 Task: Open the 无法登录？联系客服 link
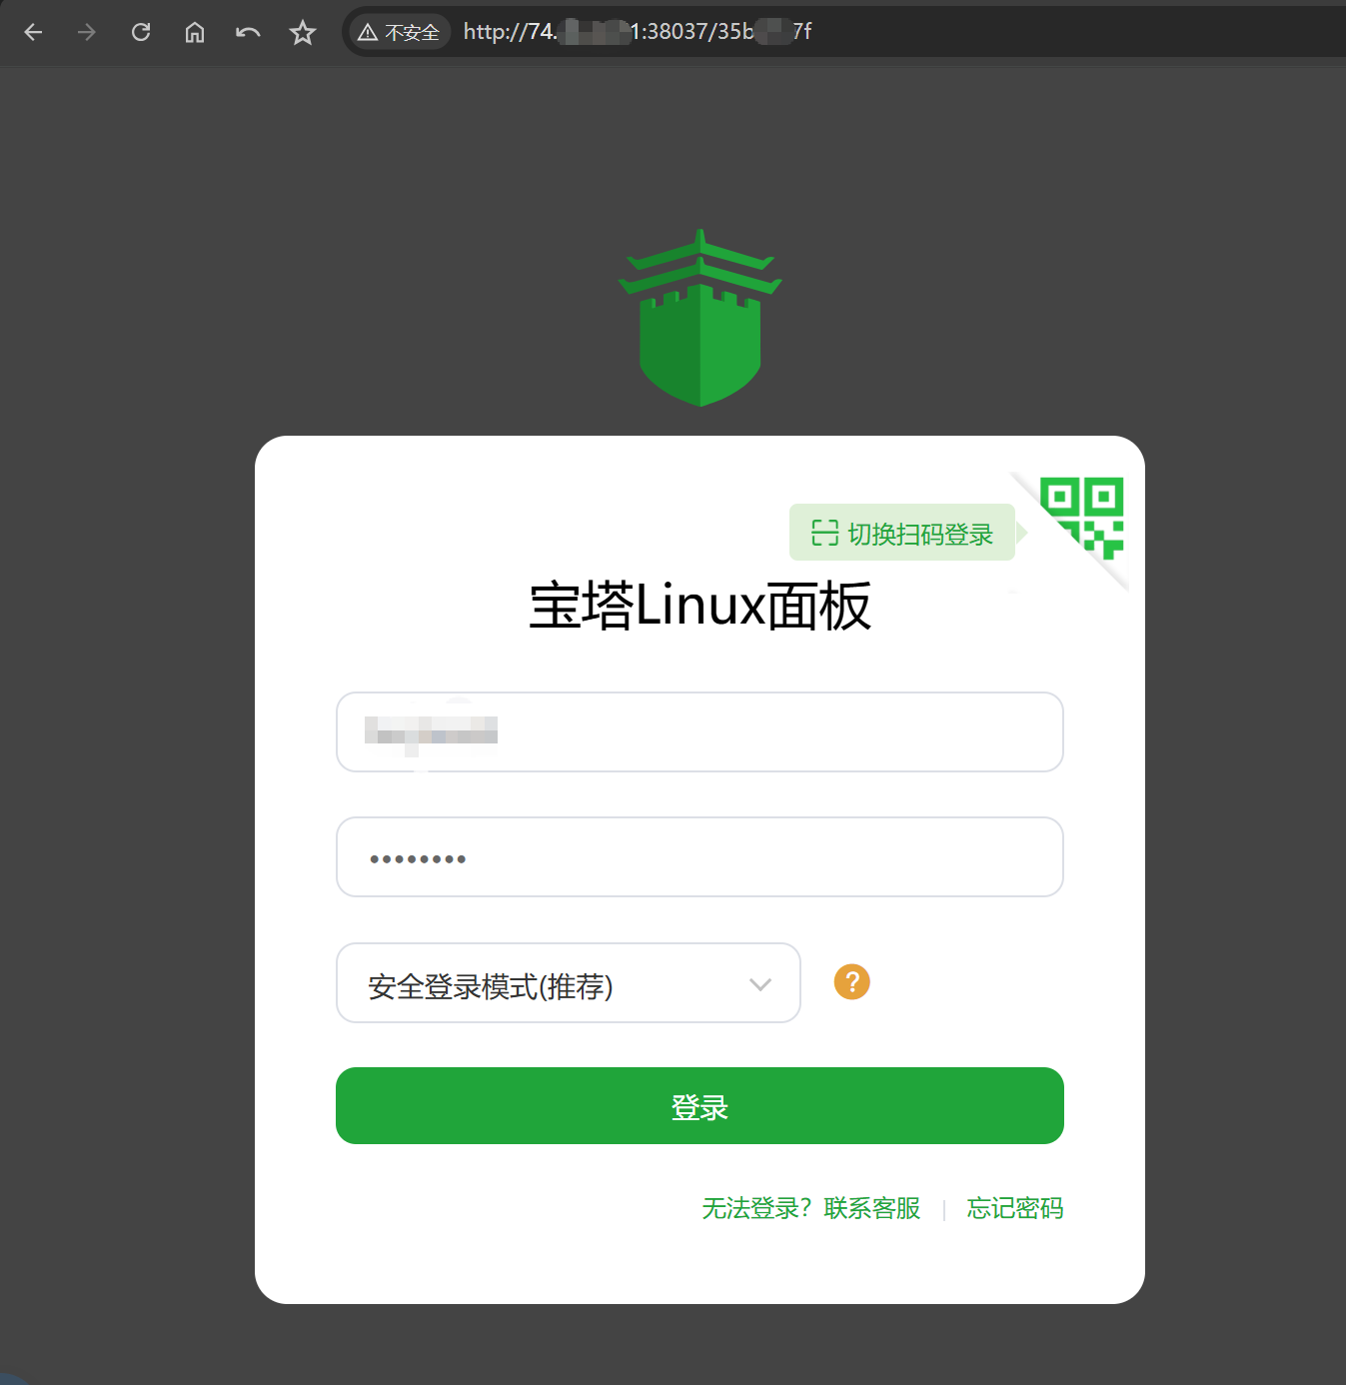point(810,1208)
